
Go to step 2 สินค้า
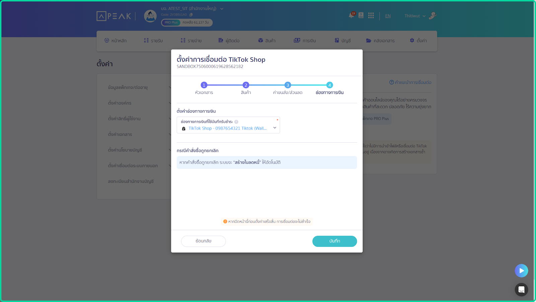click(x=246, y=85)
